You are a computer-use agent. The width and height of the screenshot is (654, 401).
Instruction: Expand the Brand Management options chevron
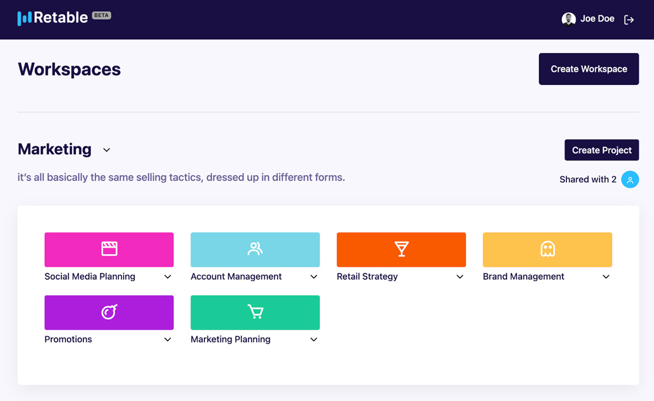pyautogui.click(x=605, y=277)
